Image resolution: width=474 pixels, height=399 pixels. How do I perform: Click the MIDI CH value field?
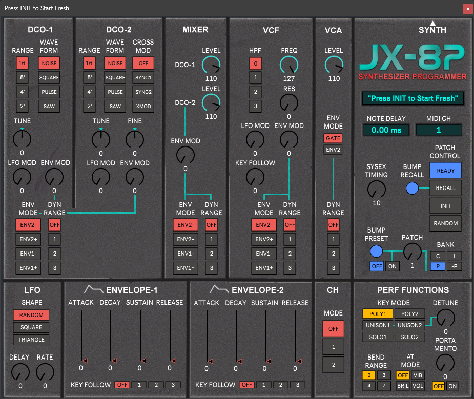pyautogui.click(x=438, y=130)
